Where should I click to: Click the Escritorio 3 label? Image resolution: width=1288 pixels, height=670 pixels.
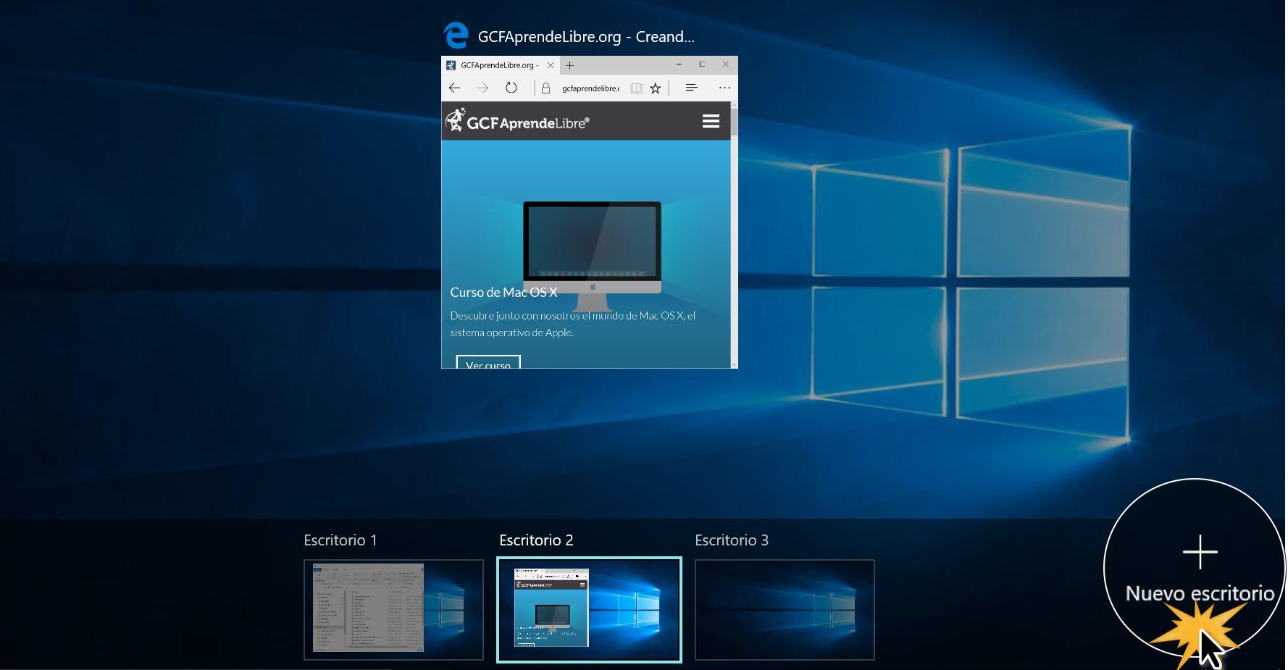[x=732, y=540]
